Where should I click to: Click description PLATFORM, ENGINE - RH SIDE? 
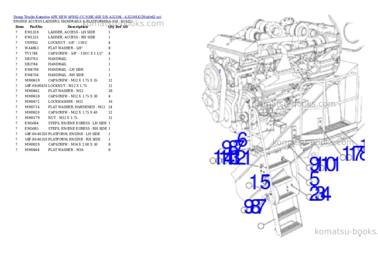tap(74, 139)
